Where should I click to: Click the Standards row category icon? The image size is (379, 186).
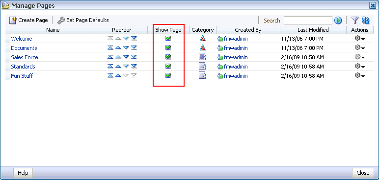[202, 66]
